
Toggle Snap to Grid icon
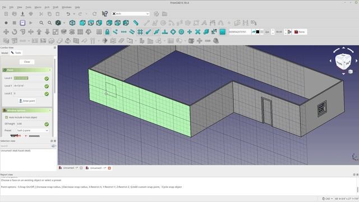coord(140,32)
